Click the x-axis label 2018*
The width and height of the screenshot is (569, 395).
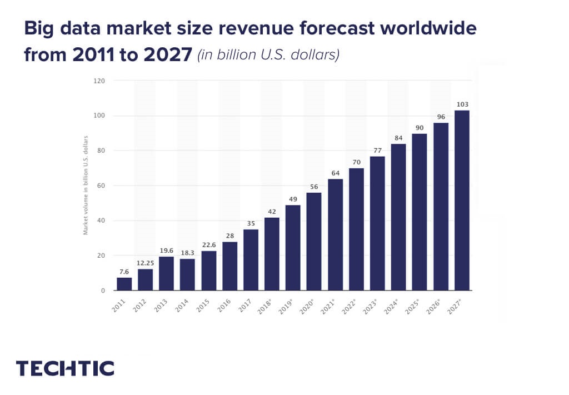[265, 307]
